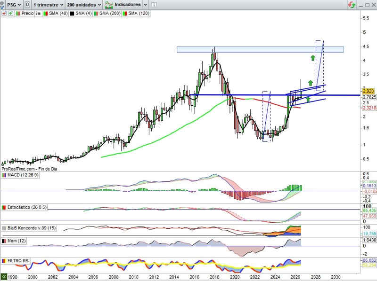377x281 pixels.
Task: Click the 47,959 stochastic value label
Action: click(369, 216)
